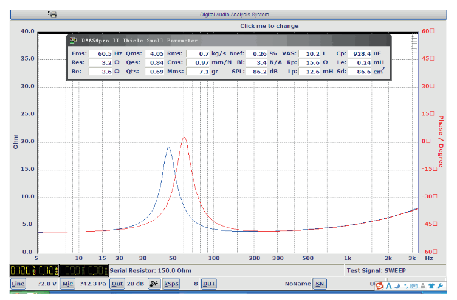Click the Rp value field 15.6

309,62
